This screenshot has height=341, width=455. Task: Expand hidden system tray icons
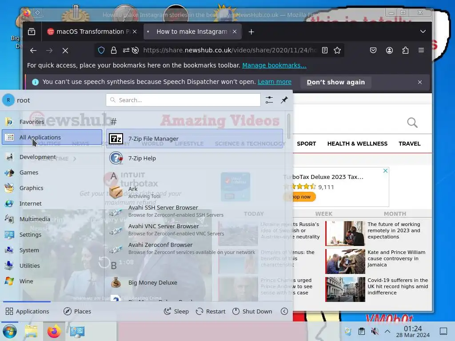[387, 331]
